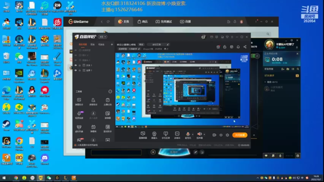The height and width of the screenshot is (182, 324).
Task: Close the 0:08 queue timer panel
Action: (297, 54)
